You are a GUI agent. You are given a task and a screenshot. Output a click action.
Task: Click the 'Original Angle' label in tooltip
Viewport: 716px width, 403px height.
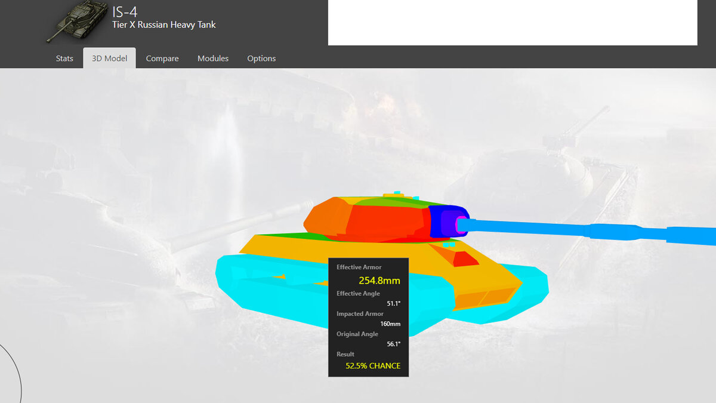pos(357,334)
